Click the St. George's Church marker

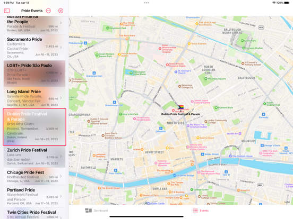176,72
